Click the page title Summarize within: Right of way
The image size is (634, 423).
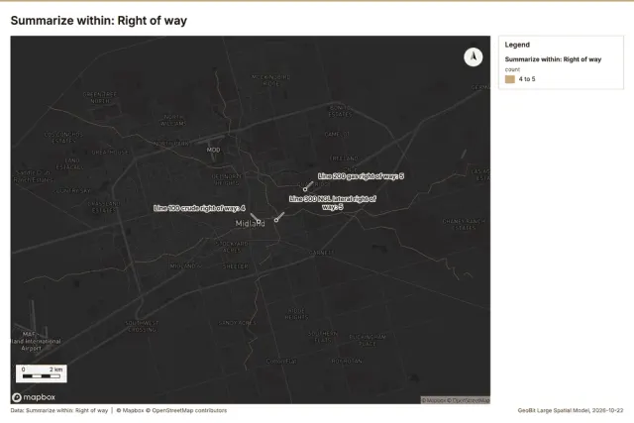point(99,21)
